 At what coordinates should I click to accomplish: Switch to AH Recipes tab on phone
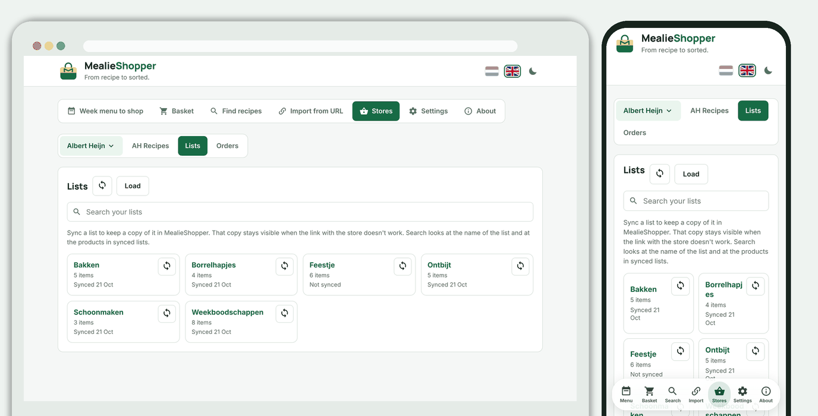point(709,111)
